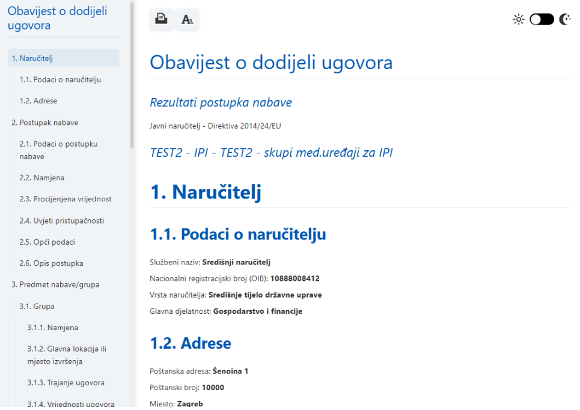
Task: Click the font size adjustment icon
Action: 188,19
